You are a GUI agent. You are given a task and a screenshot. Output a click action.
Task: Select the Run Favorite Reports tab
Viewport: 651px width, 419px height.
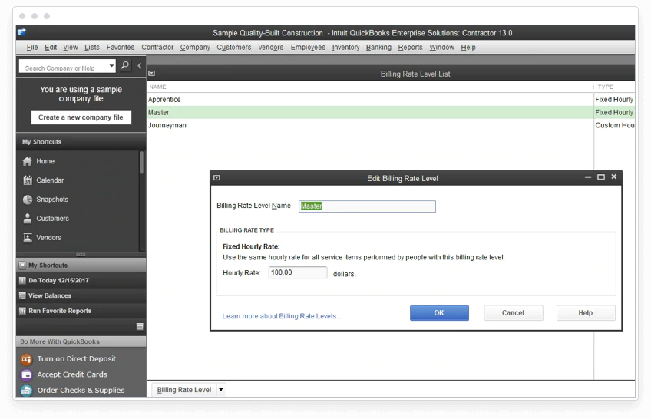(81, 311)
